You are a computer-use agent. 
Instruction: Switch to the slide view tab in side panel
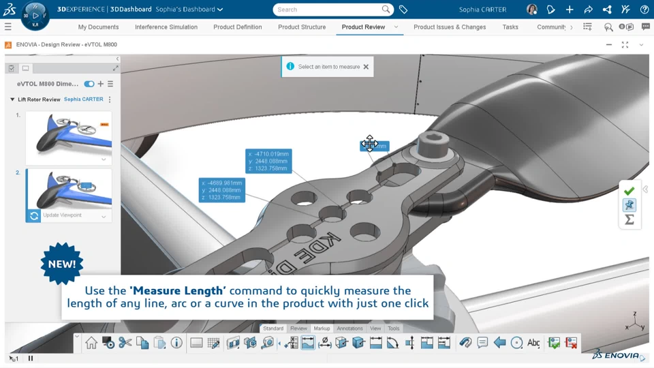pyautogui.click(x=25, y=68)
